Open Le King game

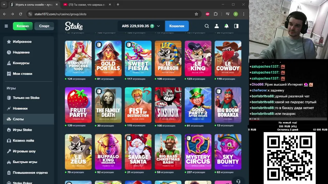[x=198, y=58]
